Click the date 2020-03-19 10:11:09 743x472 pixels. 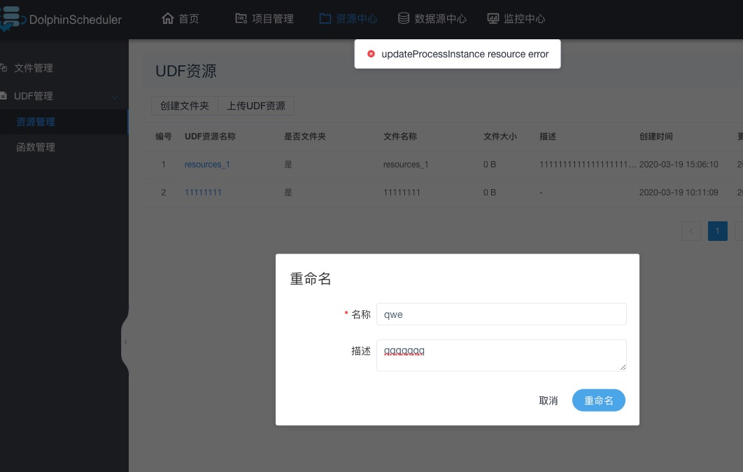pyautogui.click(x=679, y=192)
